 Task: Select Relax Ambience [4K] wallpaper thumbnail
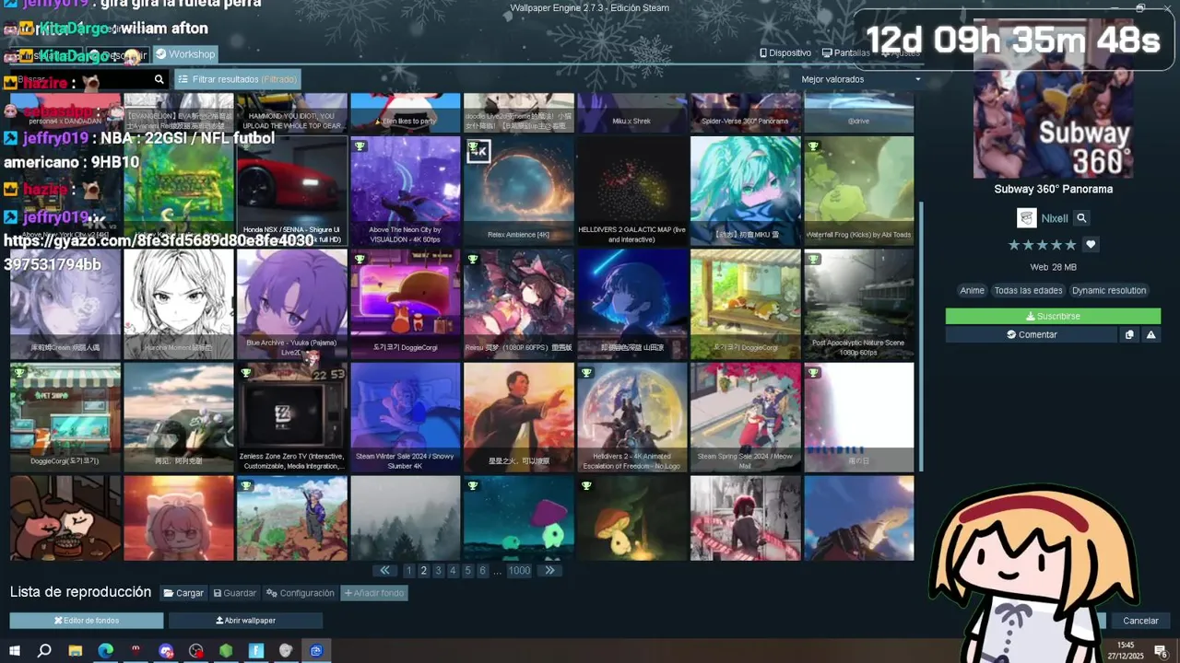tap(519, 192)
